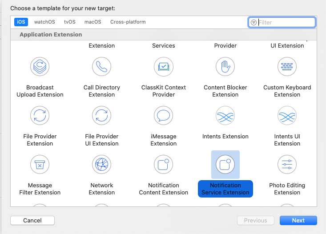Click the Cancel button
The height and width of the screenshot is (234, 326).
click(32, 220)
